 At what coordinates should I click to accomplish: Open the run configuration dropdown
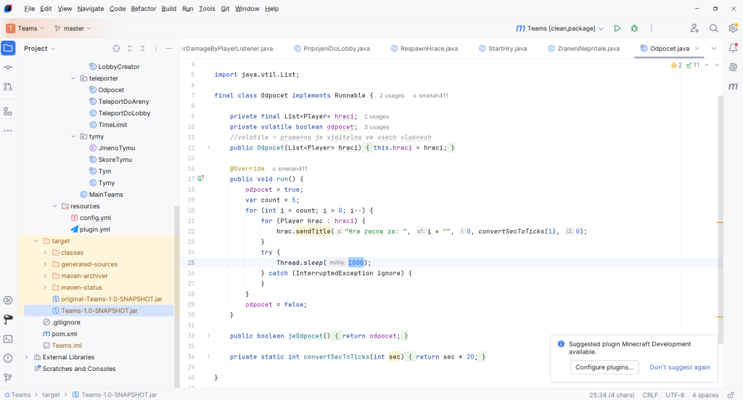(559, 28)
